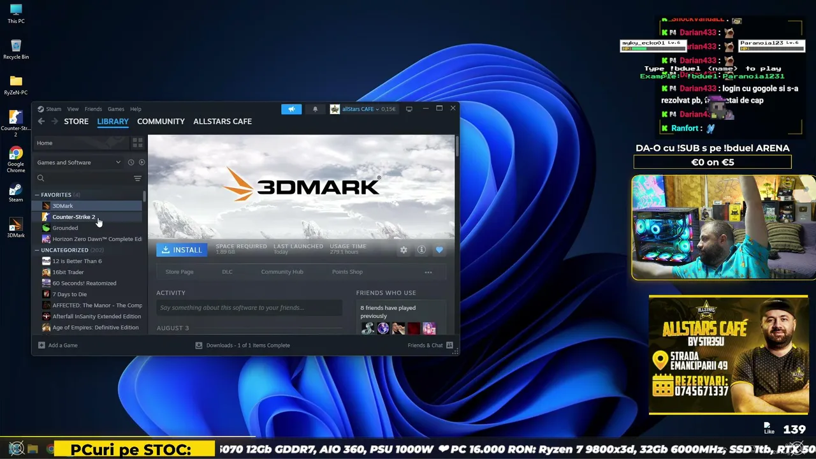Open the DLC link
Screen dimensions: 816x459
227,272
